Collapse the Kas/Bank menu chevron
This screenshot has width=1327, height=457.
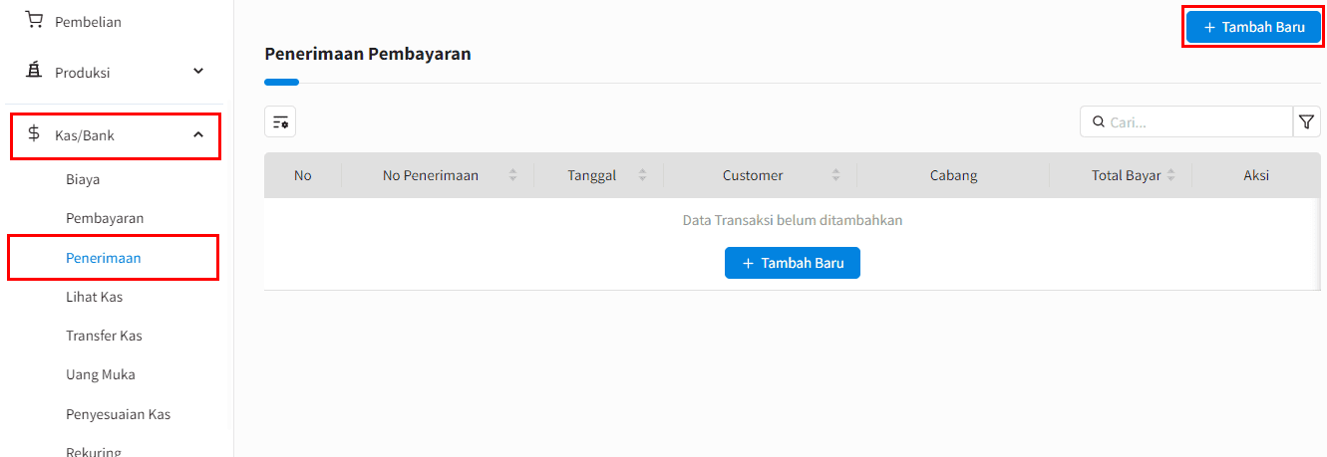coord(198,134)
